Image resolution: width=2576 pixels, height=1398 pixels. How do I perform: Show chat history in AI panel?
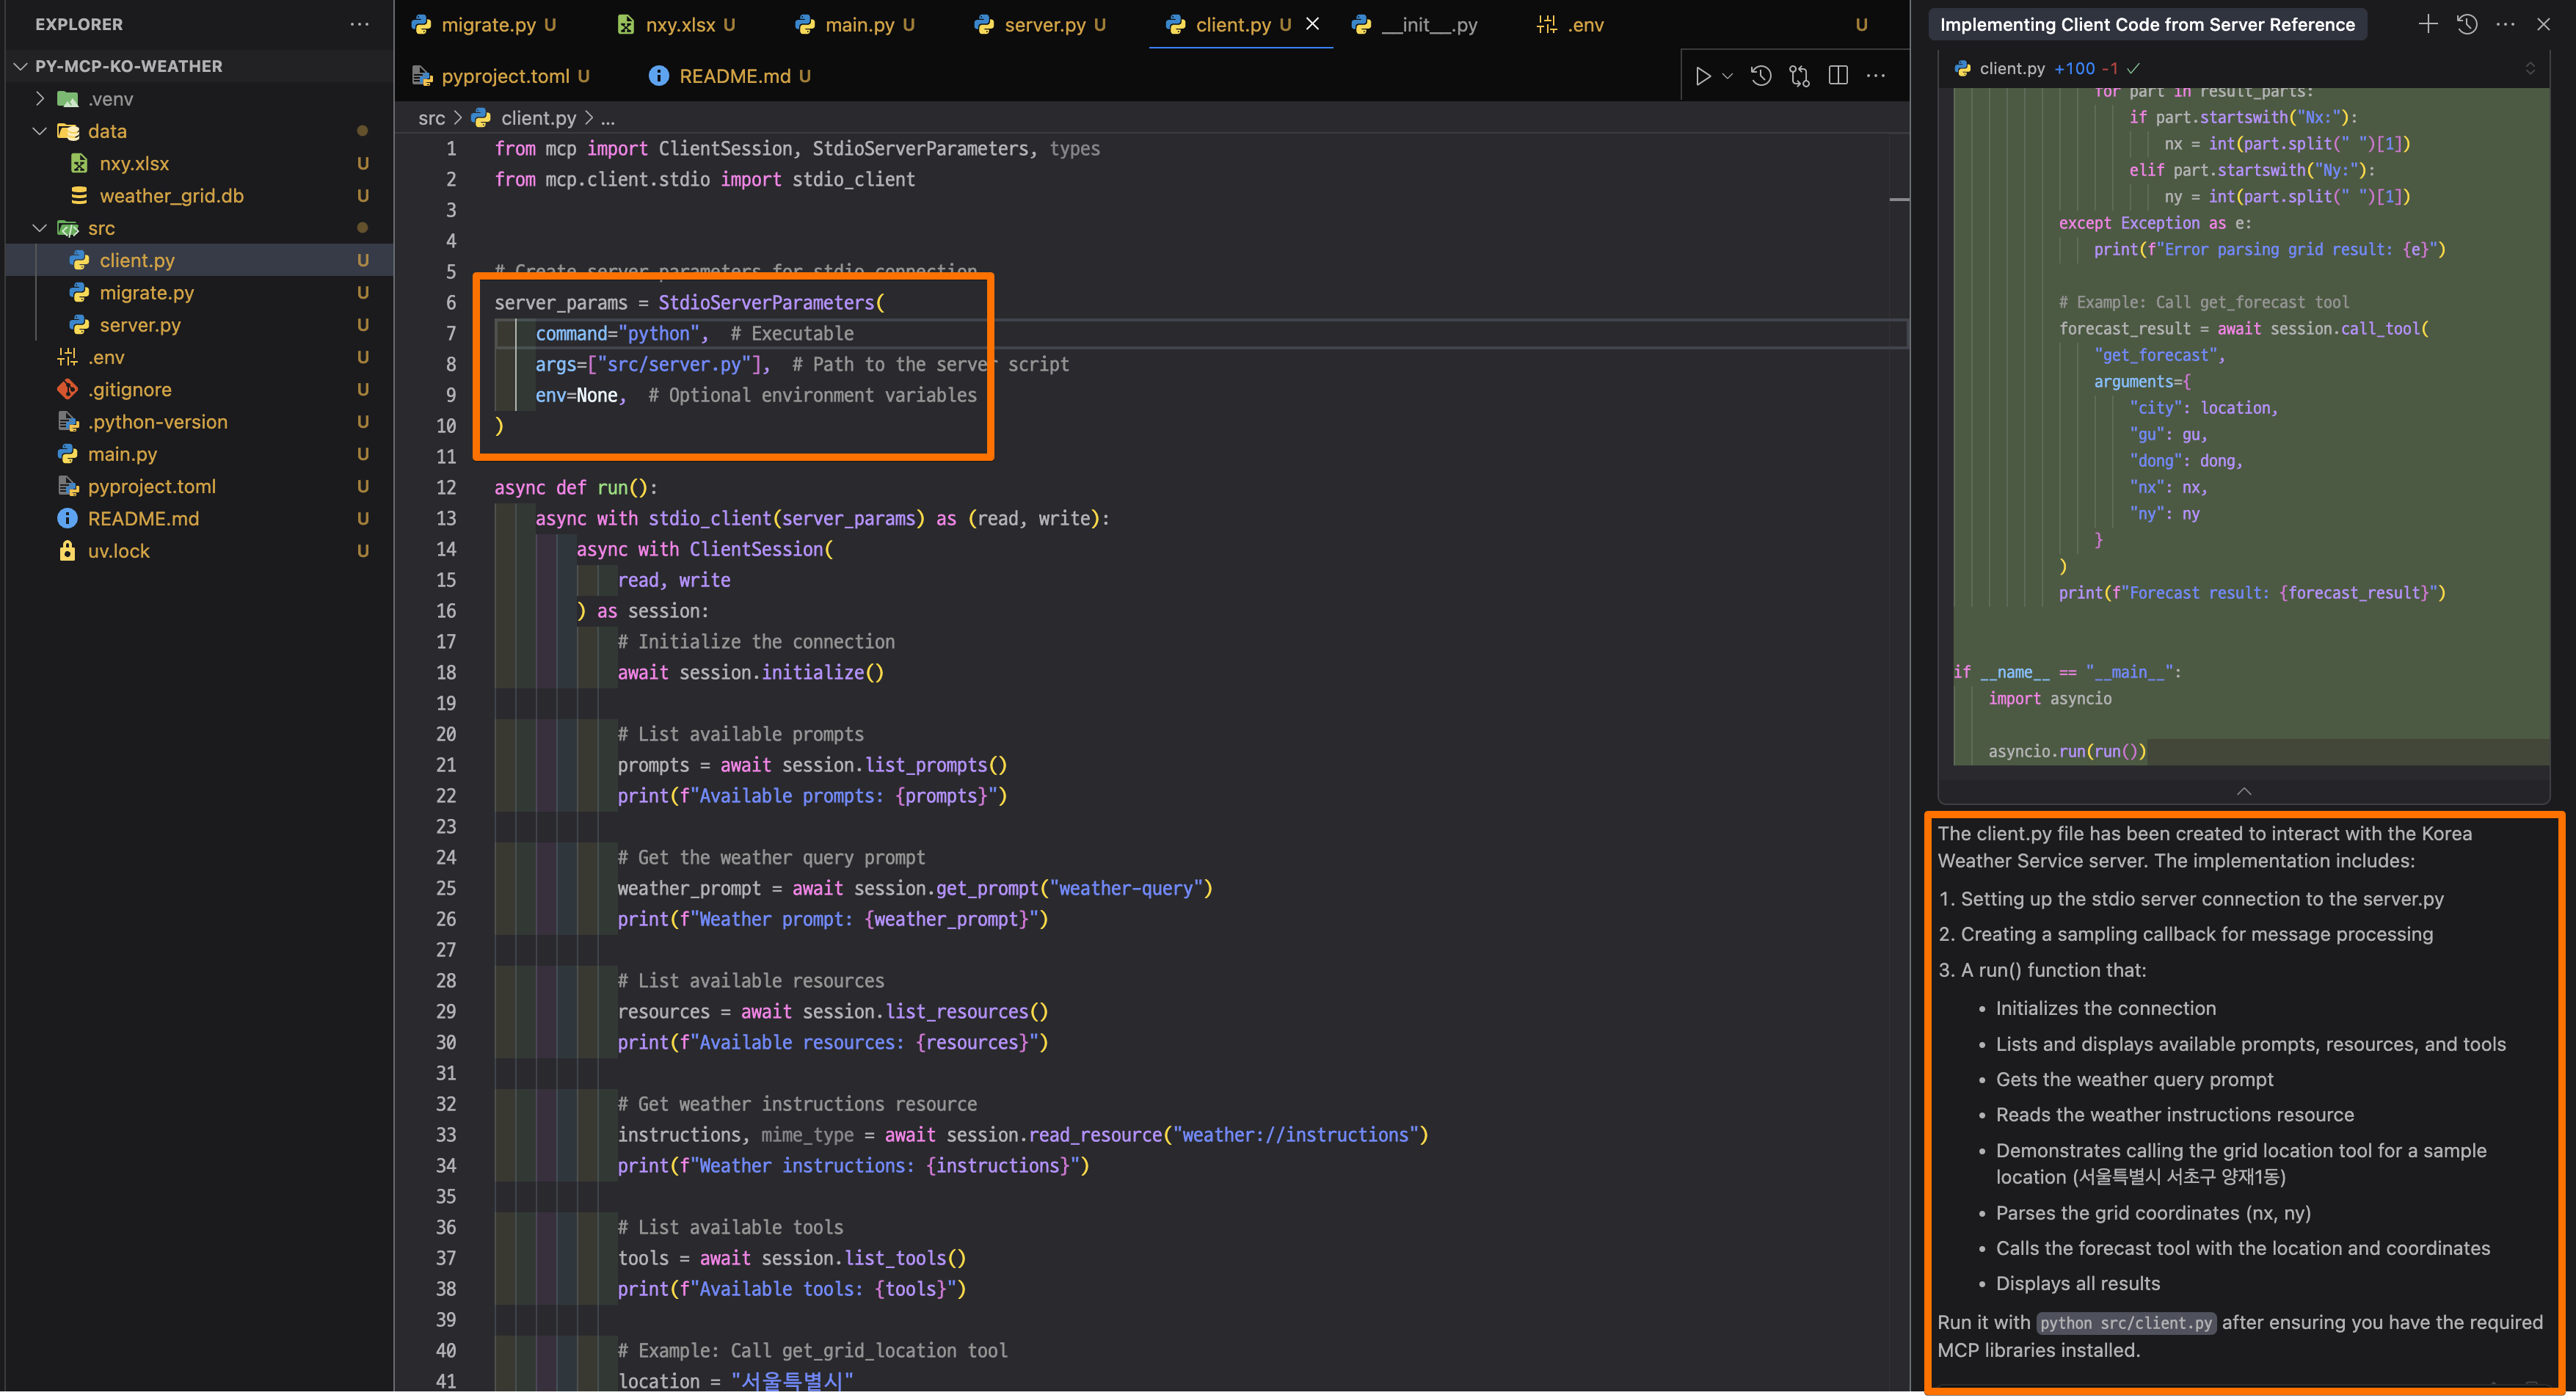(2467, 24)
